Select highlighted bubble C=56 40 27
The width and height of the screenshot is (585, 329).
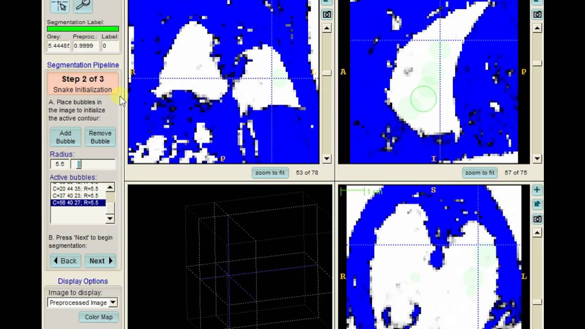pyautogui.click(x=79, y=202)
